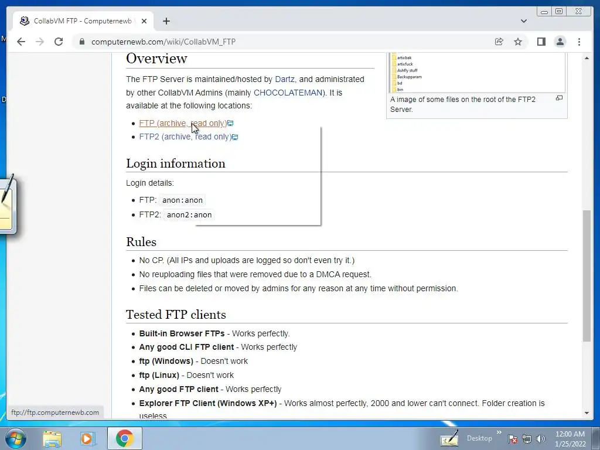Open the browser side panel
The height and width of the screenshot is (450, 600).
click(541, 42)
